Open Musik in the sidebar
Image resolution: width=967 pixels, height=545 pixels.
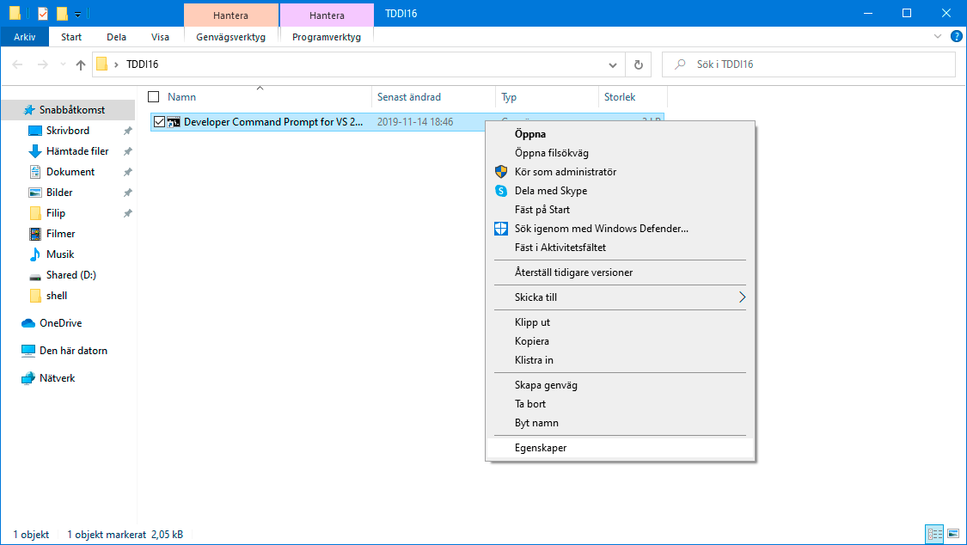coord(60,254)
